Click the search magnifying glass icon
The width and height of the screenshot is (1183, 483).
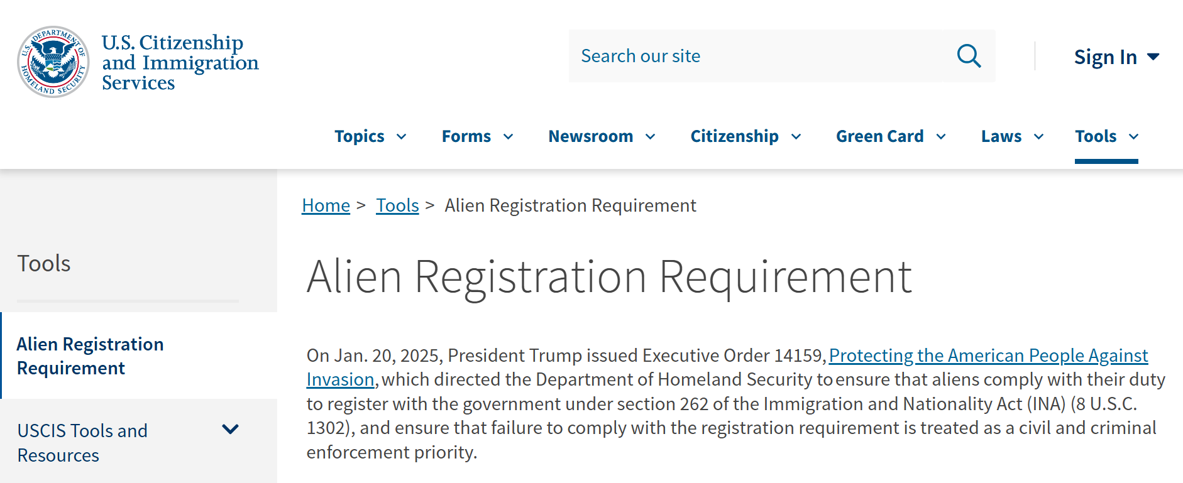click(x=968, y=56)
